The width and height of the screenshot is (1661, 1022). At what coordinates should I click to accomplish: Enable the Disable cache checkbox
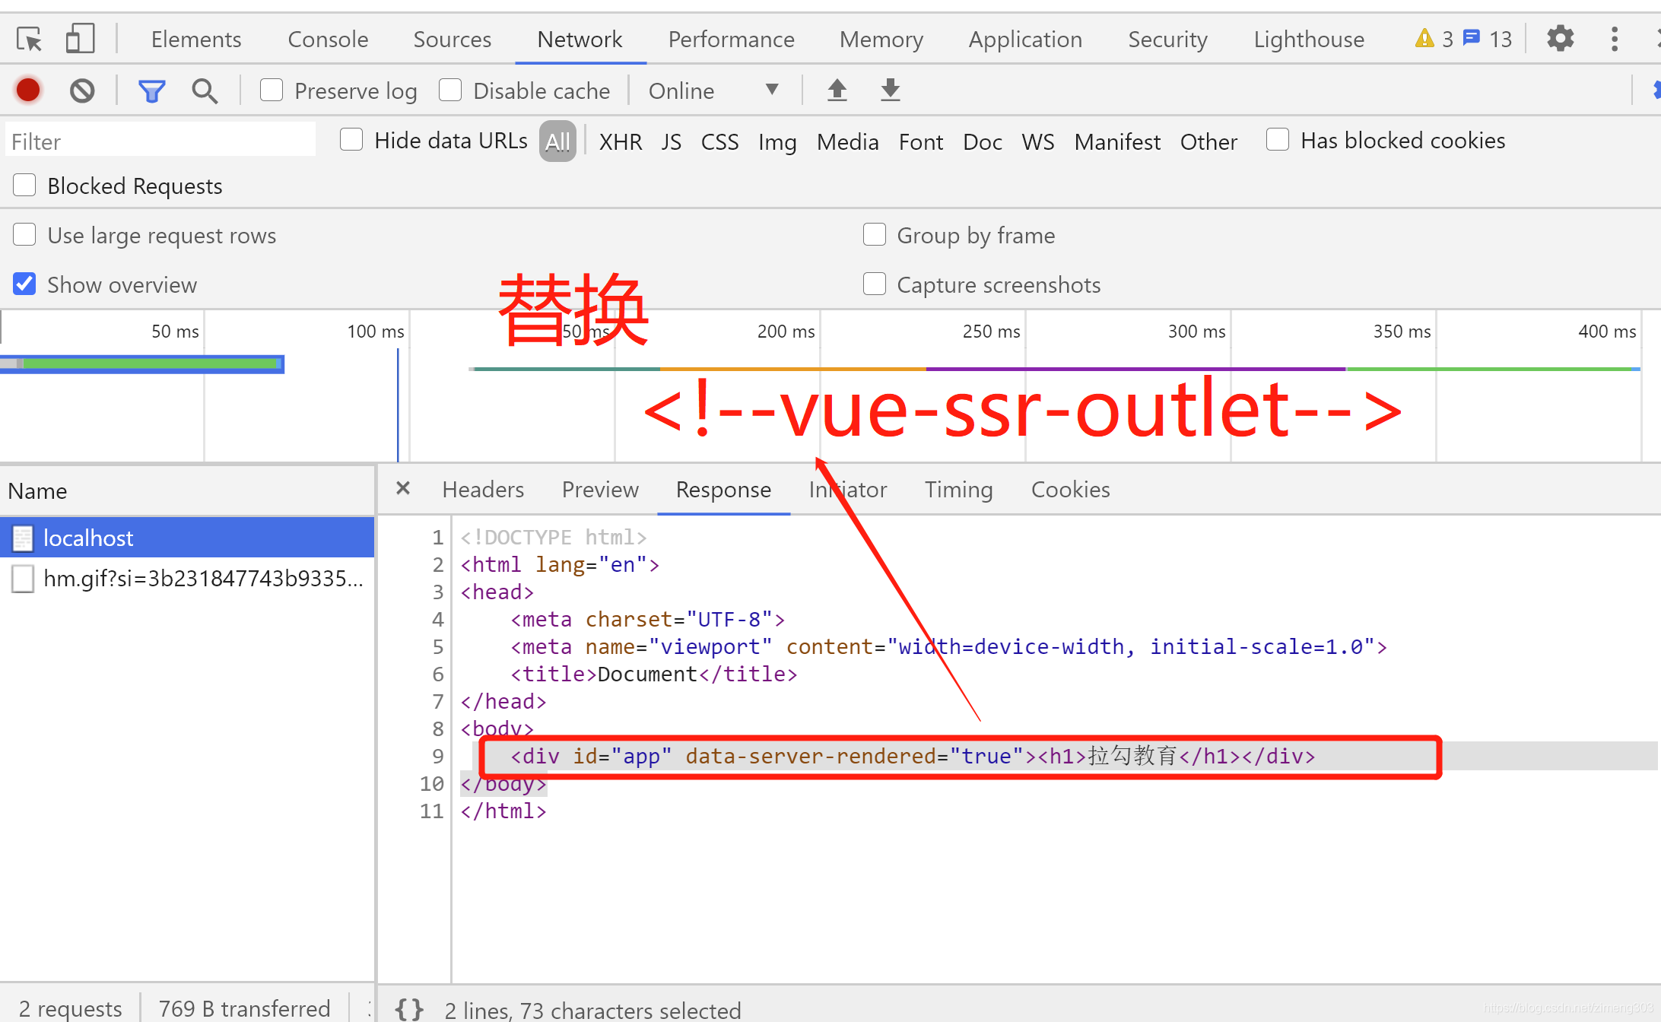(x=452, y=90)
